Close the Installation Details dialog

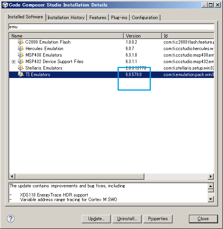click(203, 219)
